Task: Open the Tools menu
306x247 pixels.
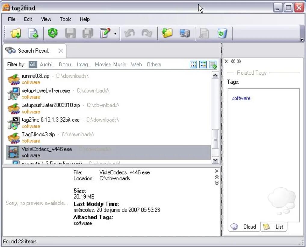Action: click(65, 19)
